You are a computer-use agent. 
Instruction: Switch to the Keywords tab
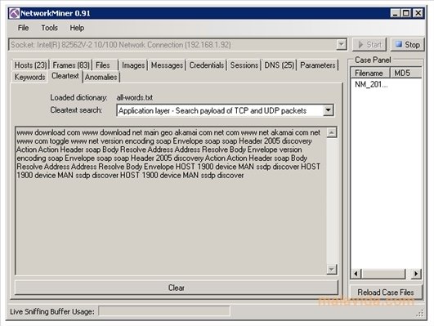[29, 77]
